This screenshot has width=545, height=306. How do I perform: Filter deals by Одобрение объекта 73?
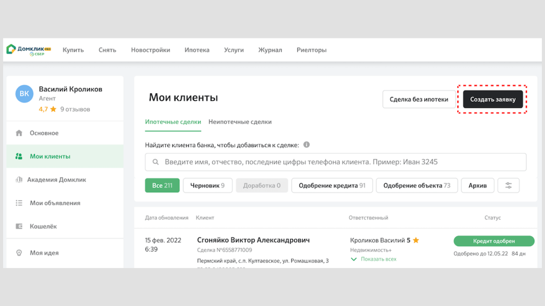[x=417, y=186]
